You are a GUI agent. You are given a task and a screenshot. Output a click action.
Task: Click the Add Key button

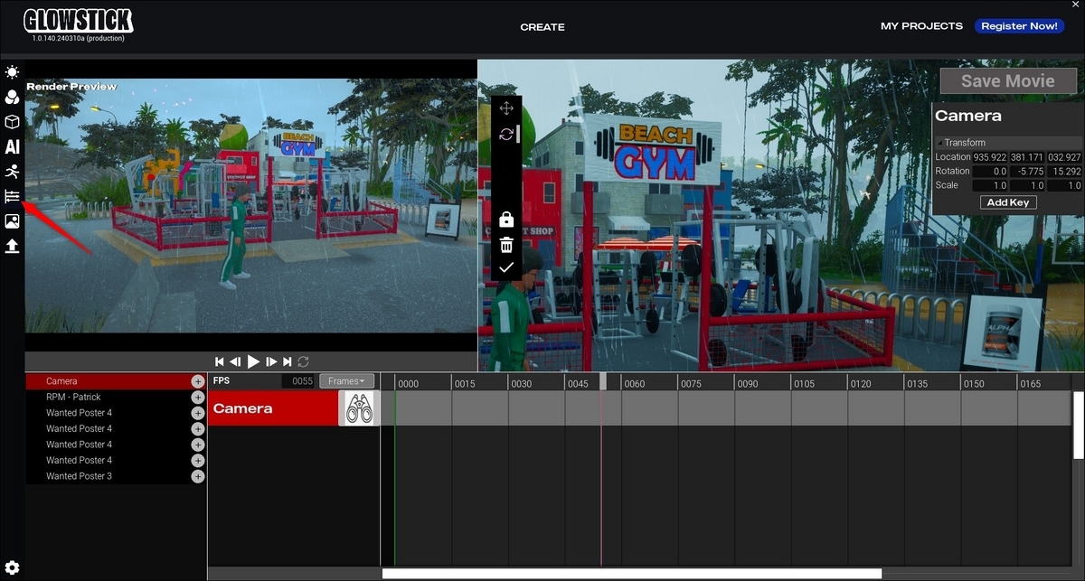1008,202
